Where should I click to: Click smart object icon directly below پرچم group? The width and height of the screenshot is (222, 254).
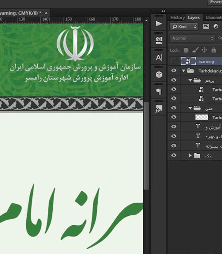[x=201, y=89]
